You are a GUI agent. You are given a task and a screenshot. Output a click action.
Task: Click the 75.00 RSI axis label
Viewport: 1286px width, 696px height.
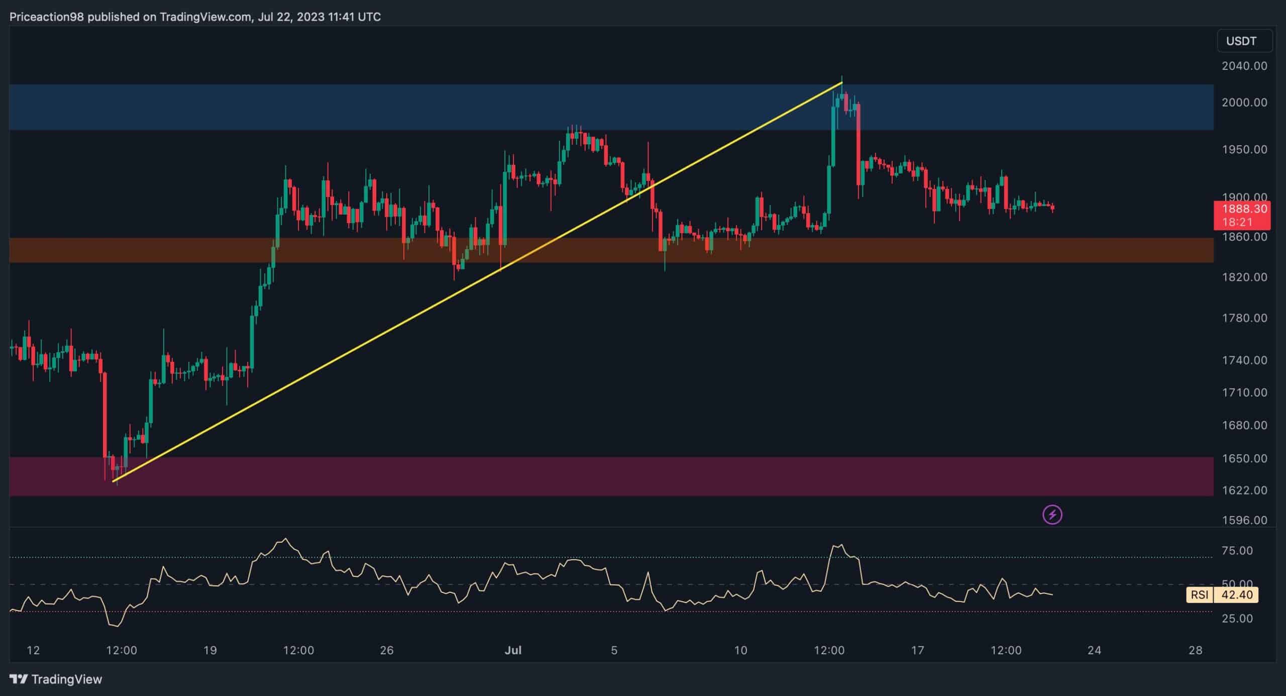tap(1237, 551)
